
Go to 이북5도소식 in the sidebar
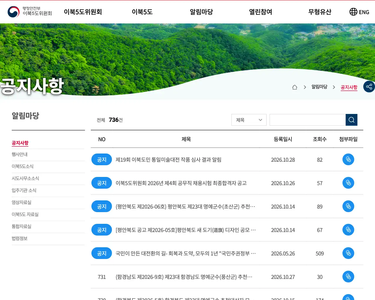pyautogui.click(x=23, y=166)
